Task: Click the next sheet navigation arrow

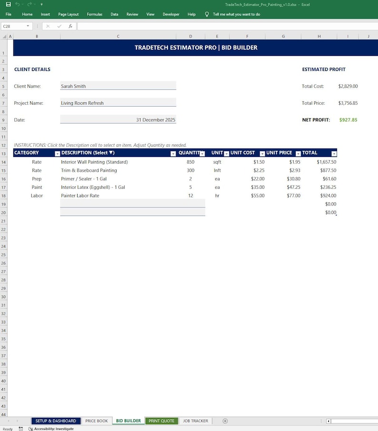Action: coord(17,421)
